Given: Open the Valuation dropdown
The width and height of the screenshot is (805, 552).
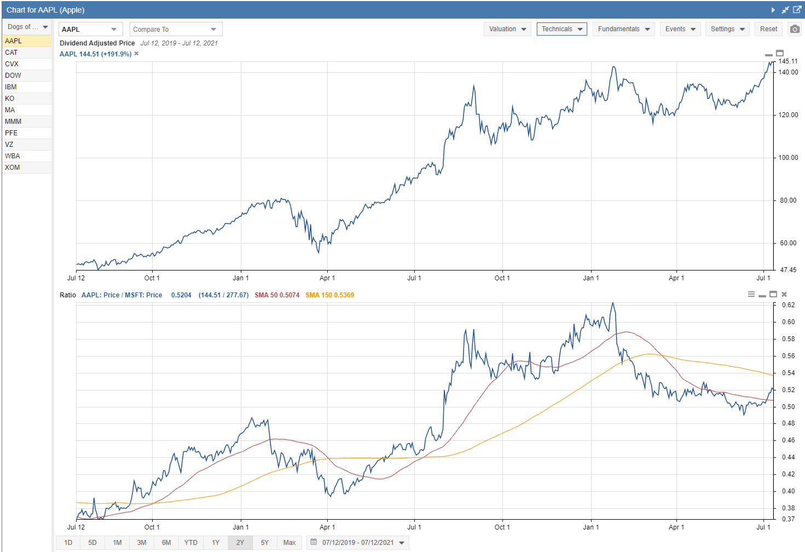Looking at the screenshot, I should (508, 29).
